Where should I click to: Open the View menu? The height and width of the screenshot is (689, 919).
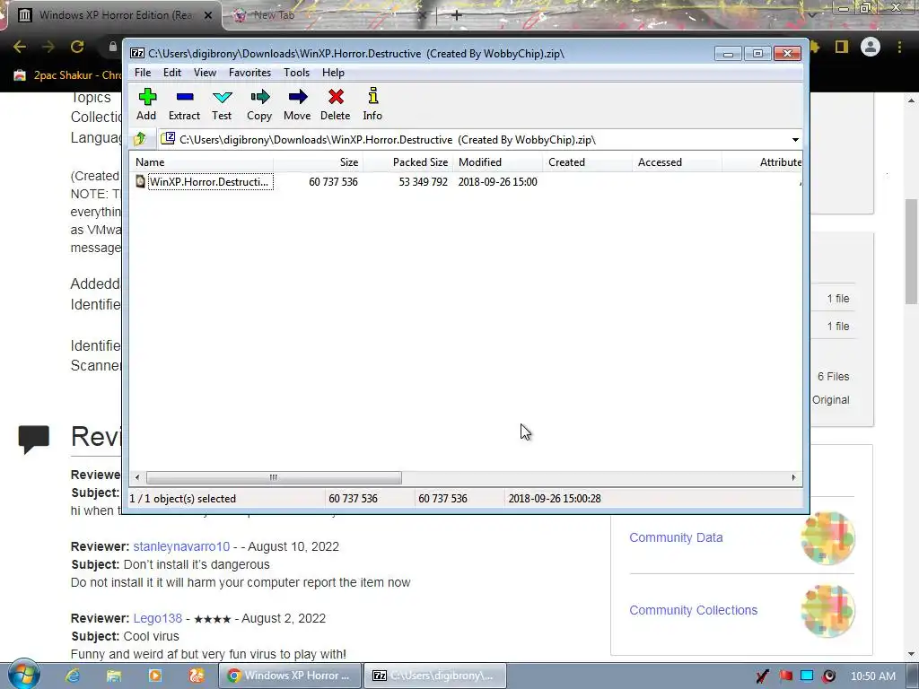pos(206,73)
